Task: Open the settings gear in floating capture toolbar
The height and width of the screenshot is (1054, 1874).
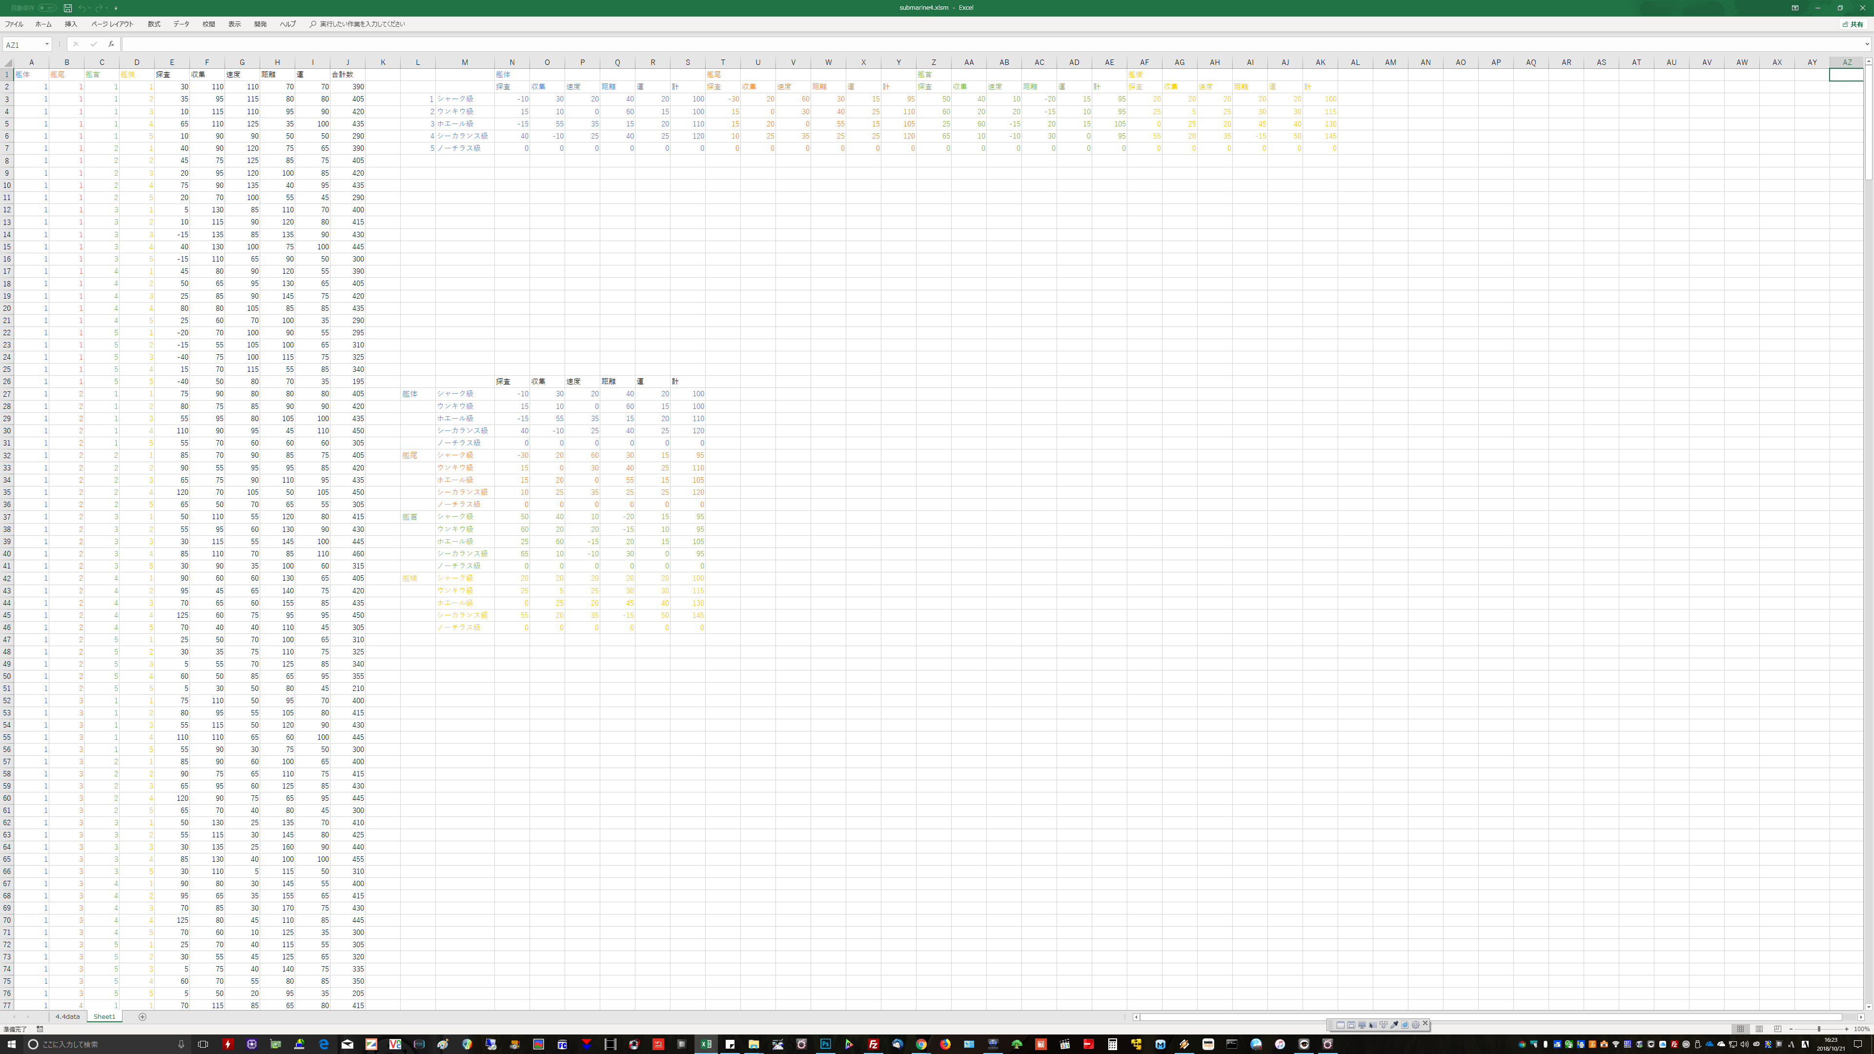Action: pos(1416,1024)
